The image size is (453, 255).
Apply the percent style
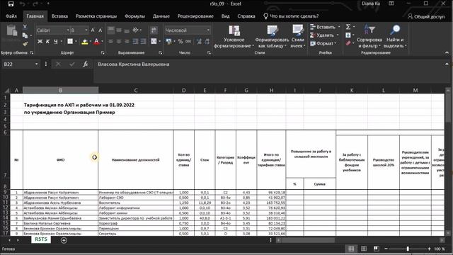[180, 41]
